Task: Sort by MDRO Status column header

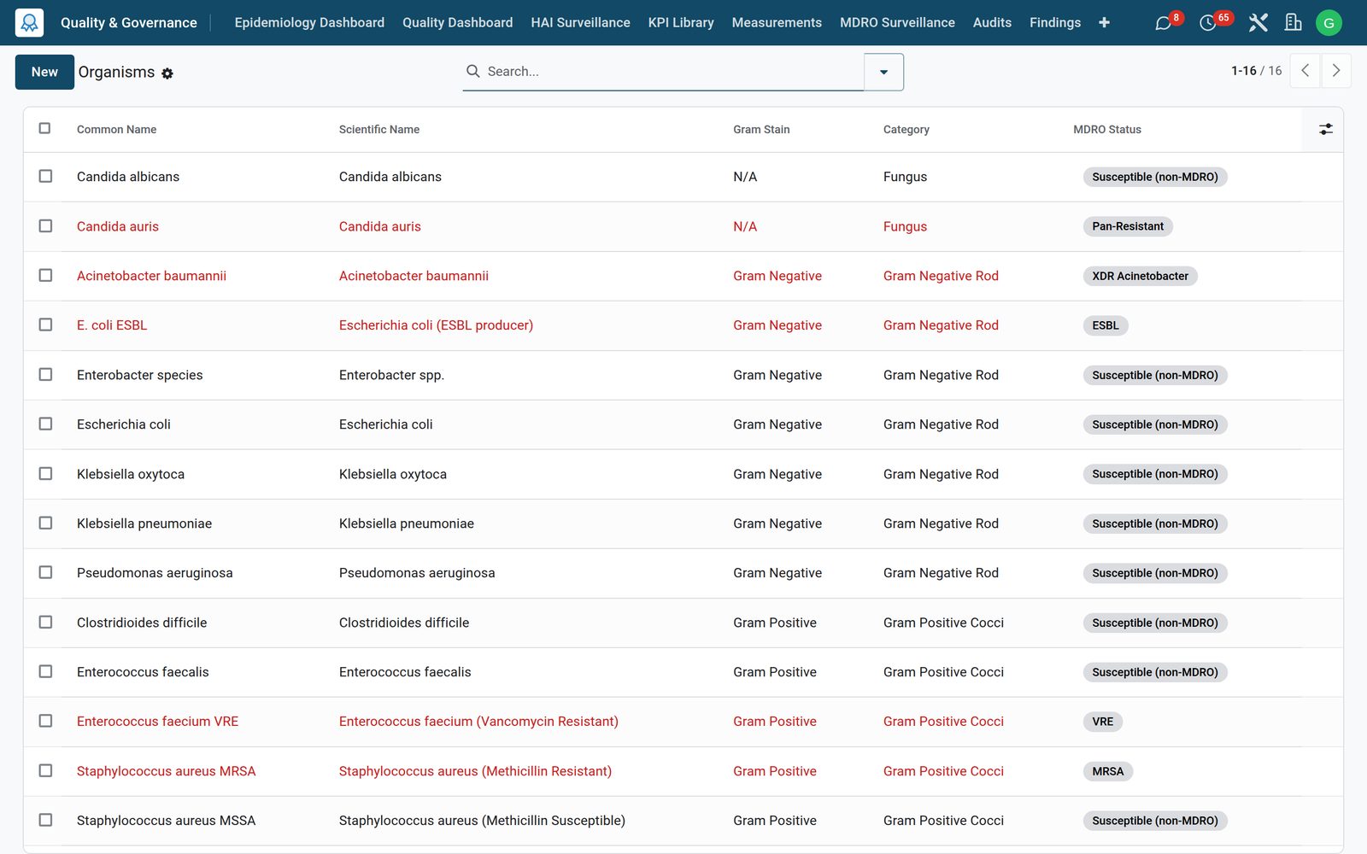Action: click(1107, 130)
